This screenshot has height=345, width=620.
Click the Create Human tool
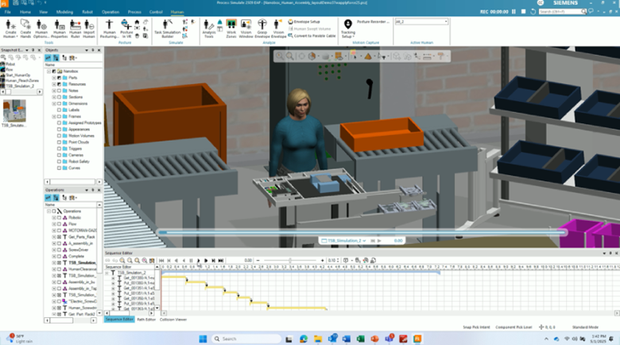(10, 27)
